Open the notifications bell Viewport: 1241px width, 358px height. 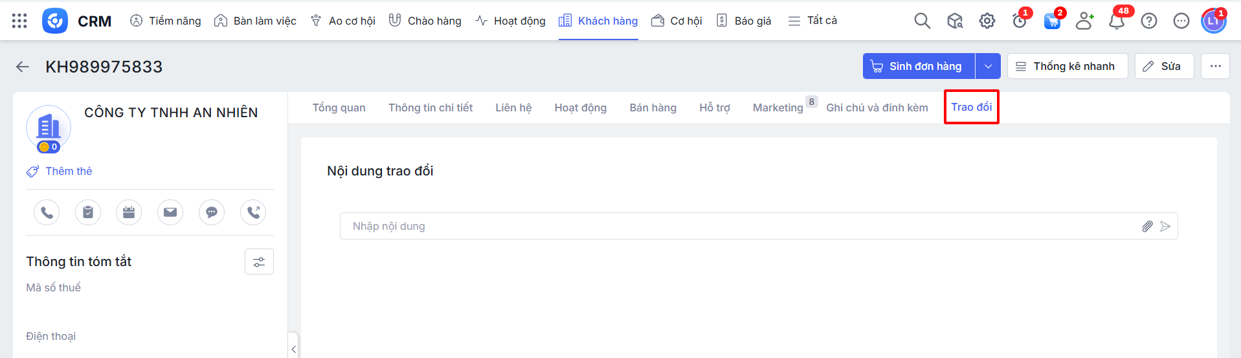tap(1116, 21)
